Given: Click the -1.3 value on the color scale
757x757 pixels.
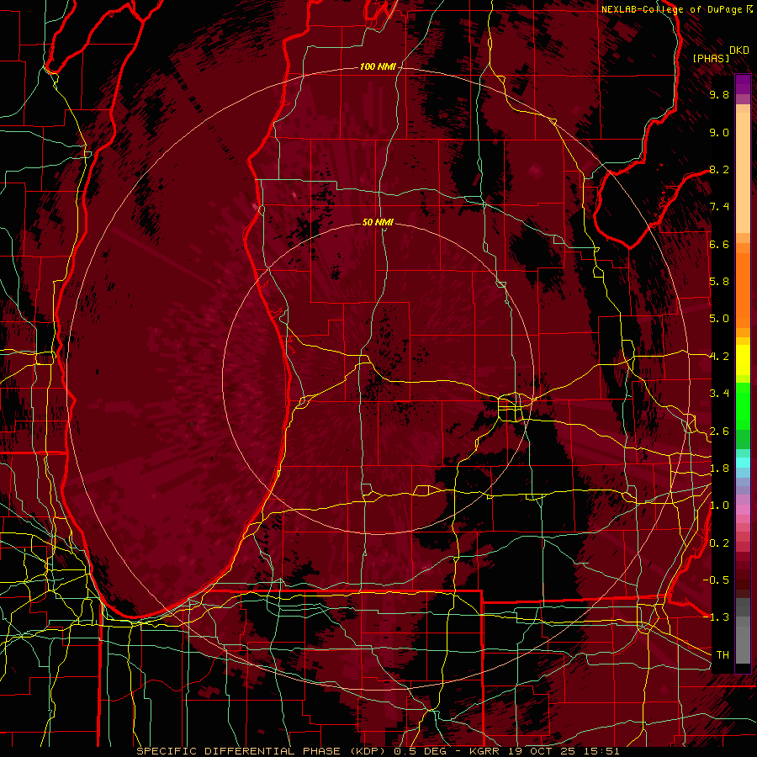Looking at the screenshot, I should pyautogui.click(x=716, y=617).
